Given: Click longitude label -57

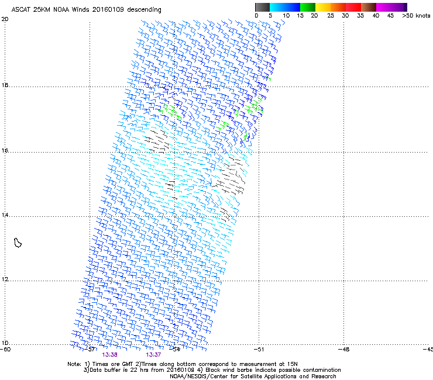Looking at the screenshot, I should (90, 350).
